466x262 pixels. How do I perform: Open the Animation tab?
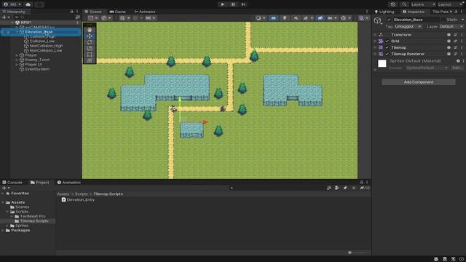click(68, 183)
